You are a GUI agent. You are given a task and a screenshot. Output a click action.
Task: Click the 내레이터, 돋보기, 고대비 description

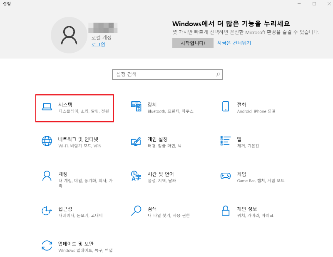[x=81, y=215]
